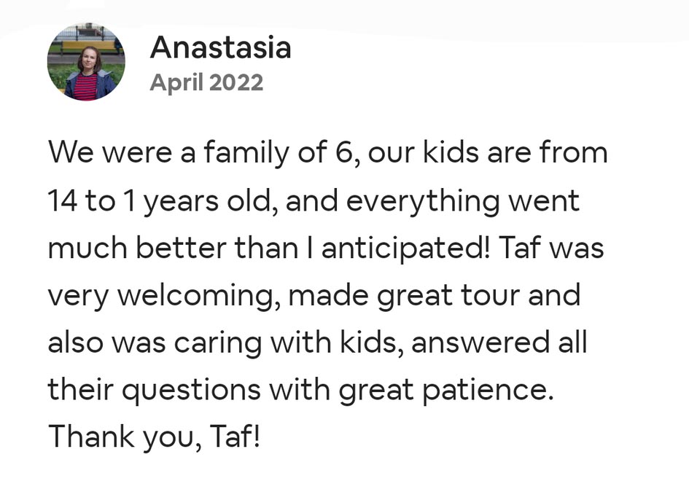This screenshot has width=689, height=481.
Task: Click the word "anticipated!"
Action: (406, 249)
